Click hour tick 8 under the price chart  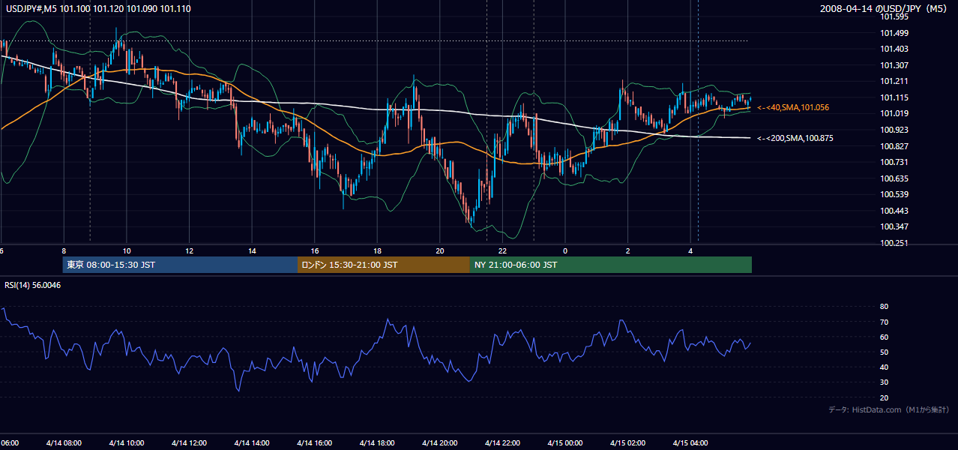click(64, 251)
